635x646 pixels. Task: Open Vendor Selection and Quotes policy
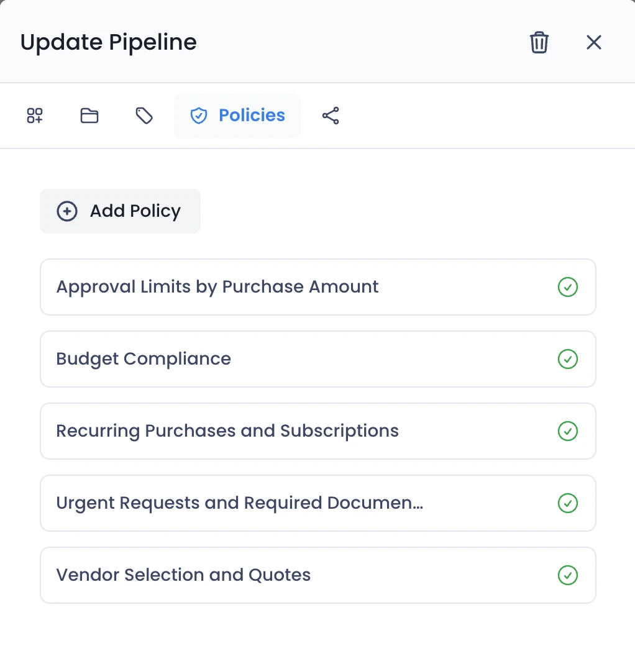point(317,575)
